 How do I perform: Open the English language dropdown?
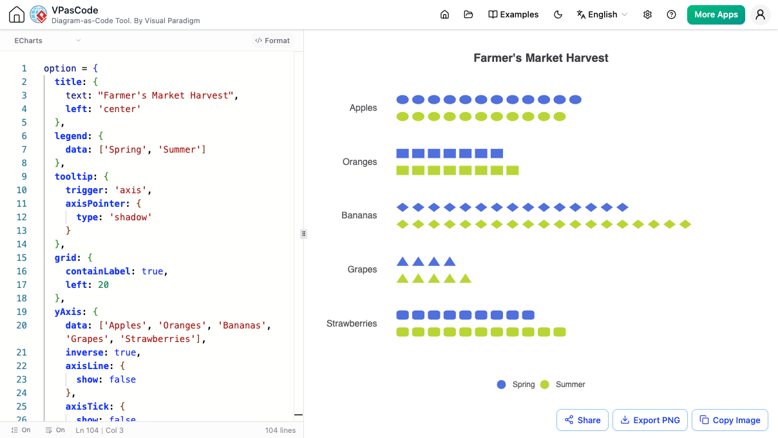(602, 14)
